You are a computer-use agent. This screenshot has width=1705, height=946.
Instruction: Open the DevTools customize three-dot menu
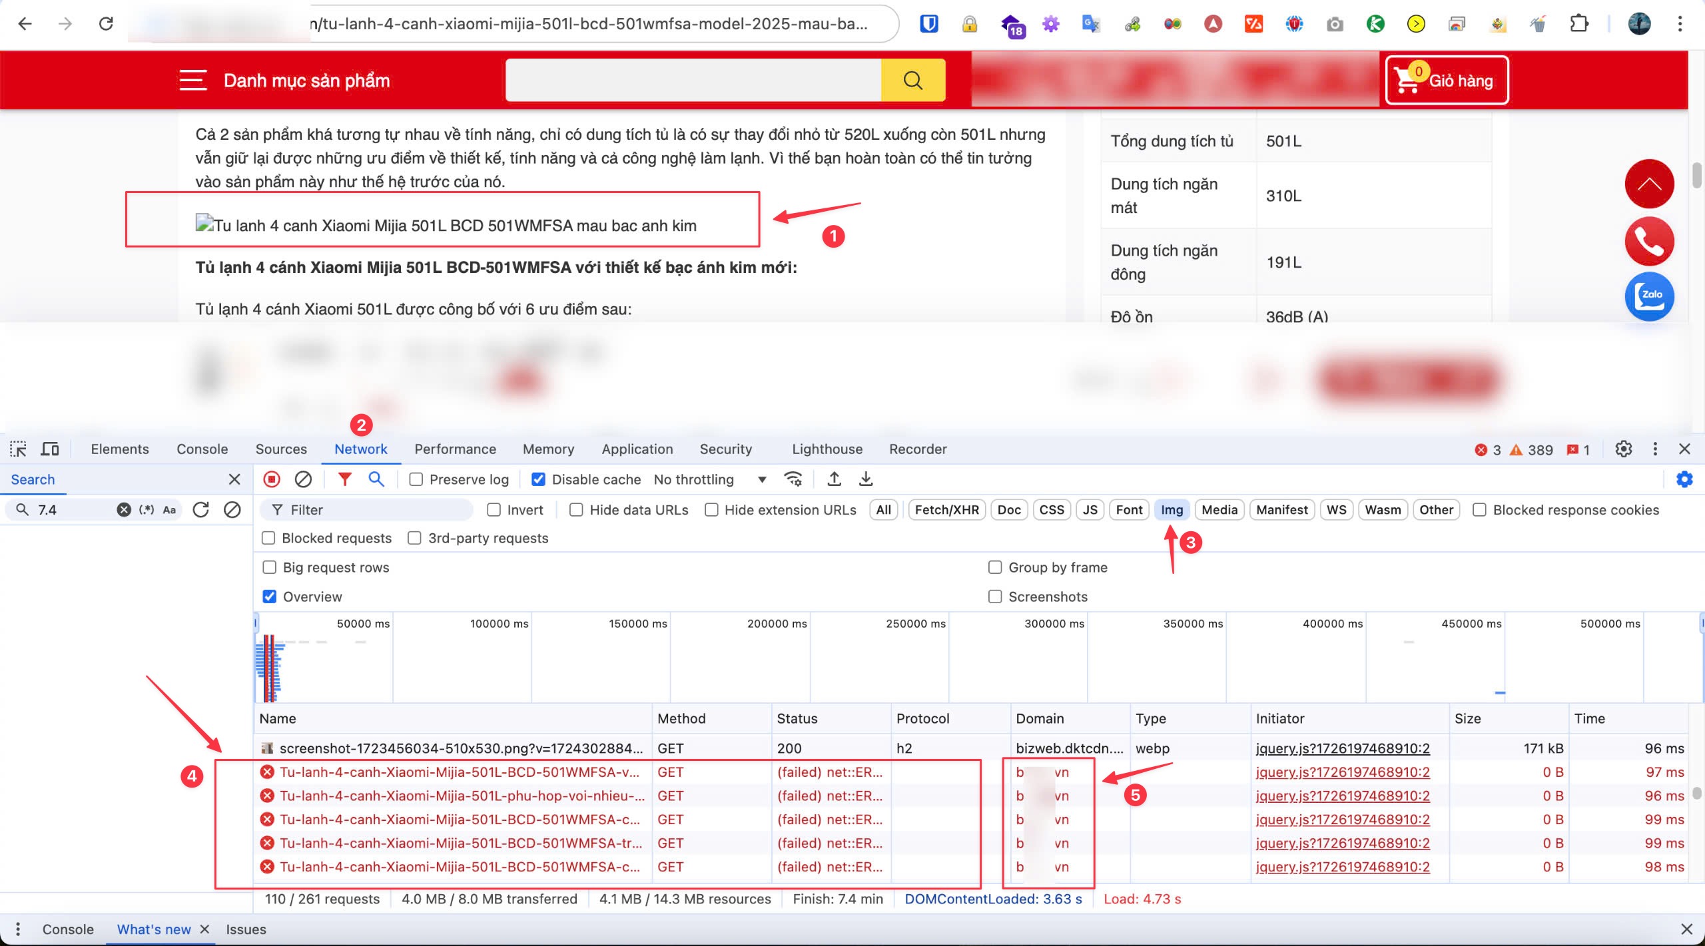[x=1655, y=449]
